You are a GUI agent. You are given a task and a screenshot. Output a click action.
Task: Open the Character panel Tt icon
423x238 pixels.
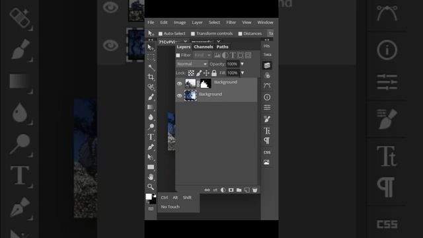(x=267, y=131)
